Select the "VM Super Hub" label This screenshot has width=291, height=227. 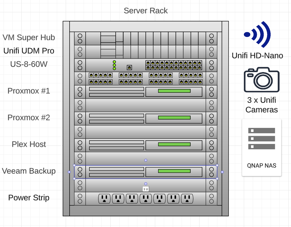[29, 37]
